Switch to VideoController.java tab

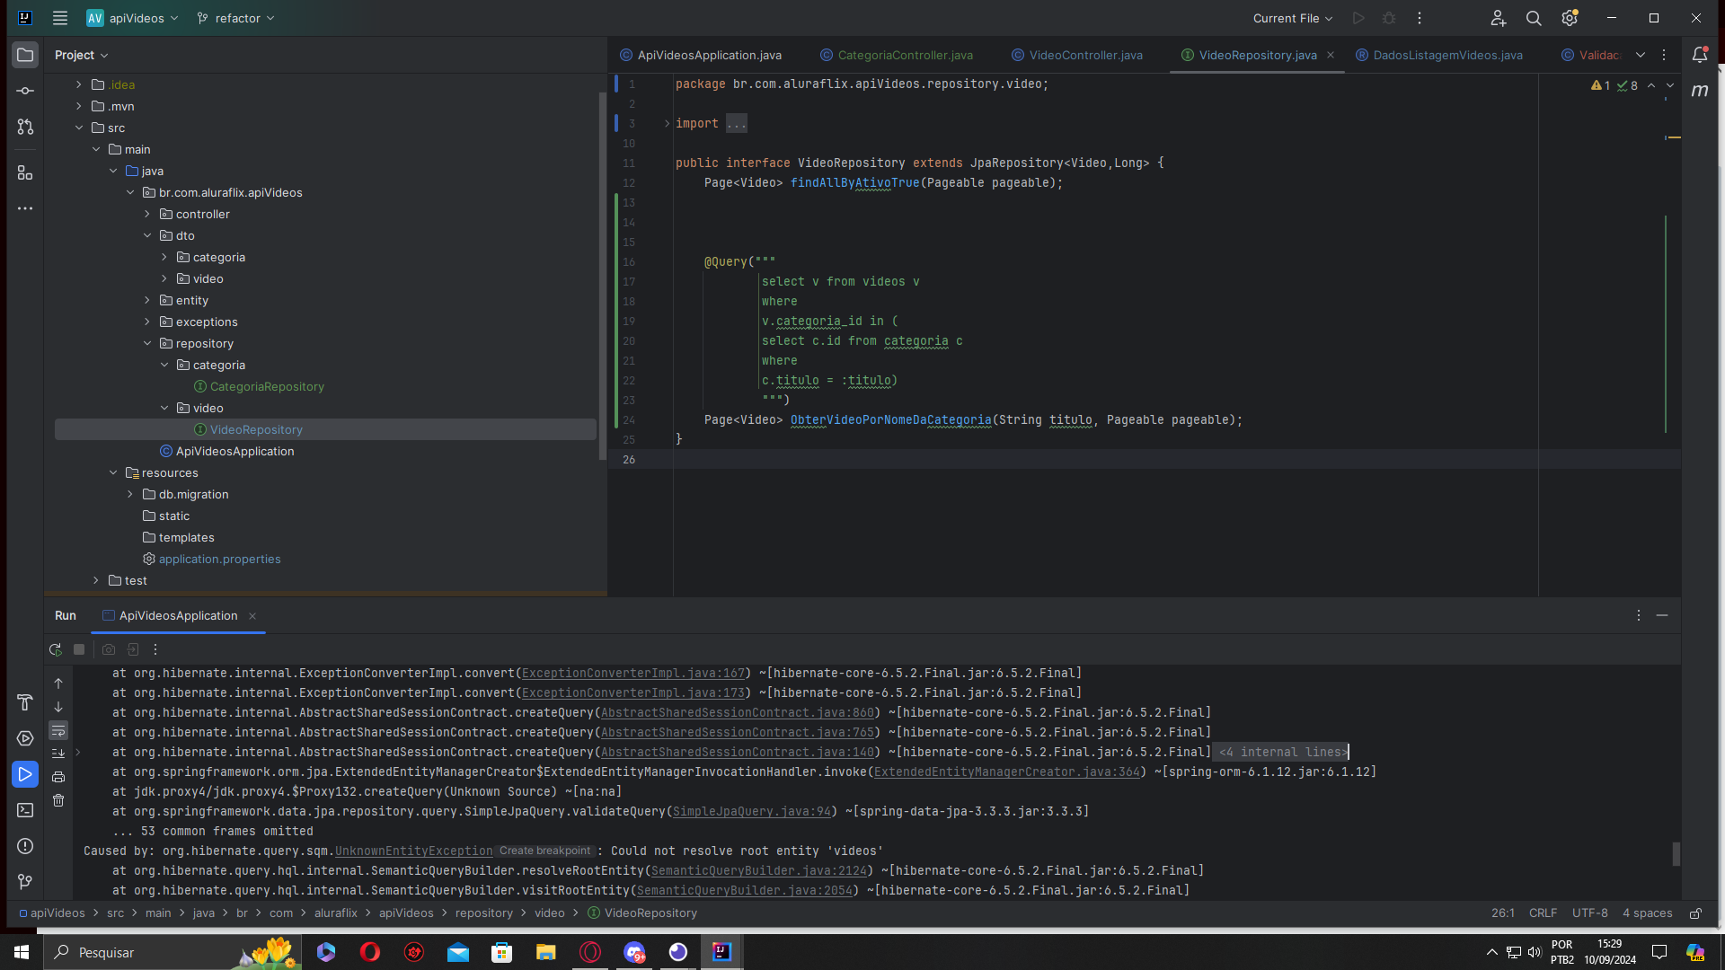pos(1077,55)
